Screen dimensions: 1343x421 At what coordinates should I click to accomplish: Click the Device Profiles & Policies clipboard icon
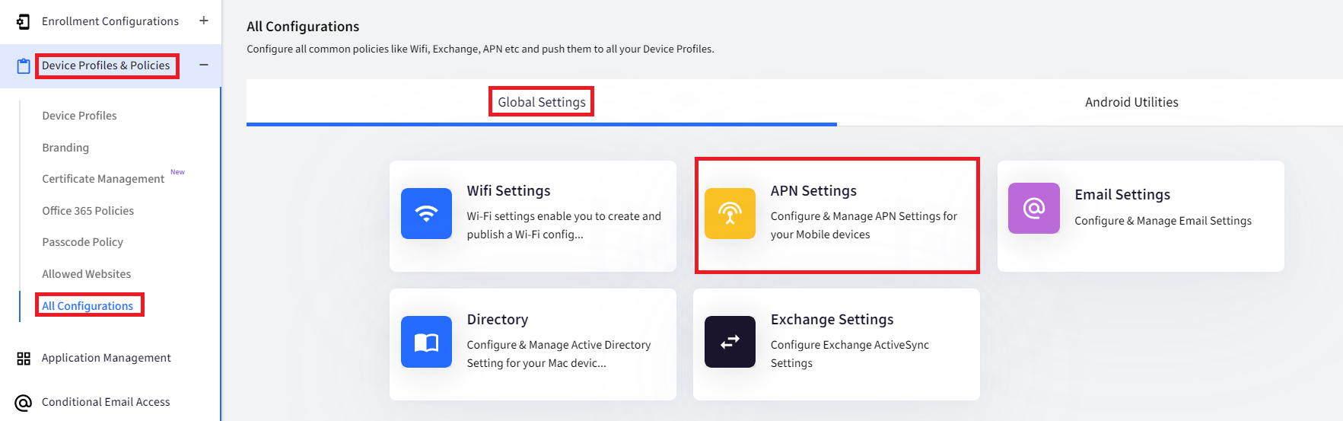tap(24, 66)
